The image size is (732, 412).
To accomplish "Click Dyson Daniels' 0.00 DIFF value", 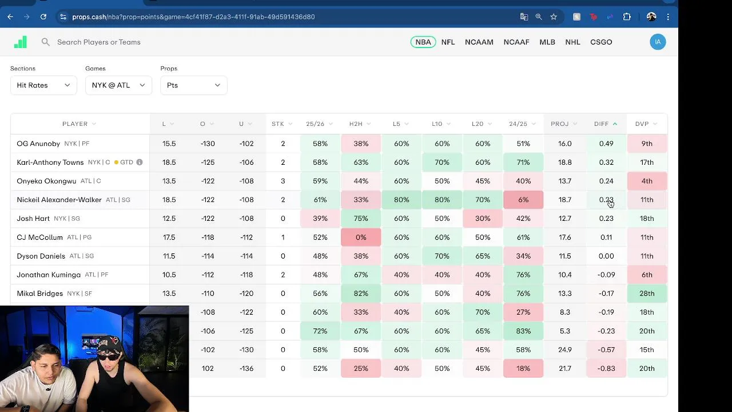I will 606,256.
